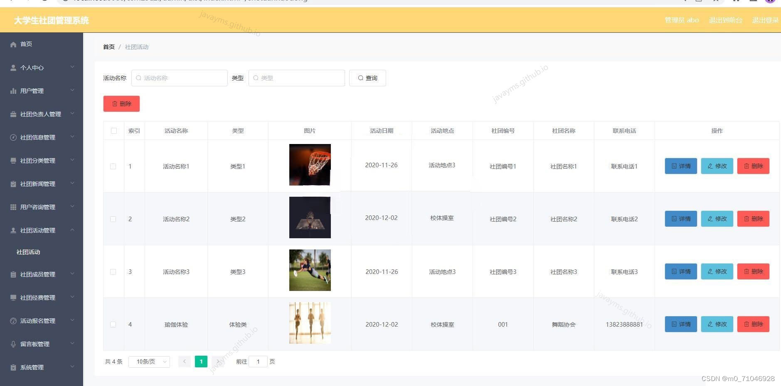Click the monitor icon beside 社团经费管理
781x386 pixels.
[x=13, y=298]
